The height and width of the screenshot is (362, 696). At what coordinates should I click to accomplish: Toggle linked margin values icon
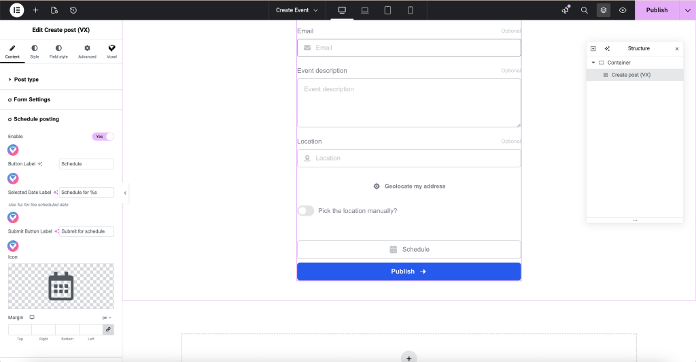tap(108, 329)
